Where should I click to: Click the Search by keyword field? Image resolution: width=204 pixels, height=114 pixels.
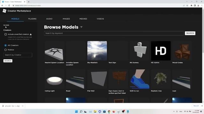(114, 33)
